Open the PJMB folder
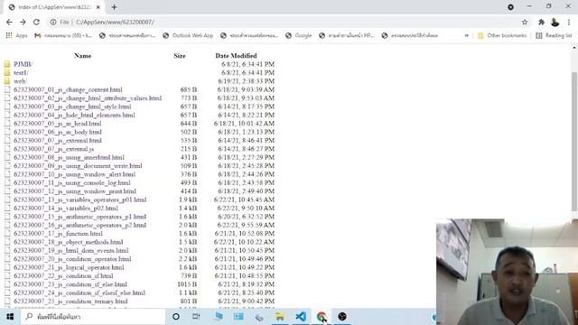 tap(23, 64)
